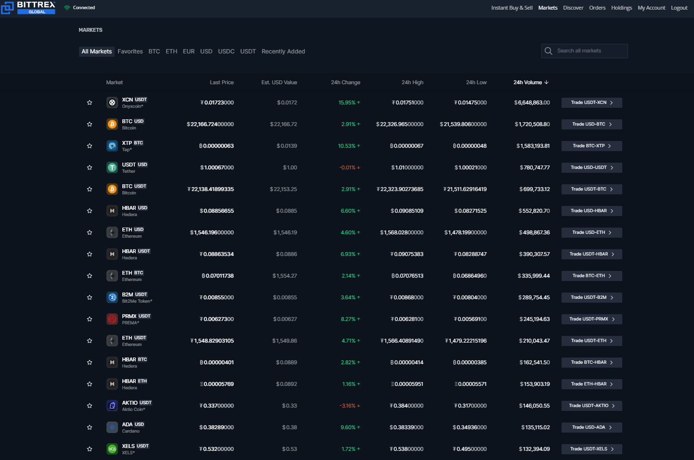The height and width of the screenshot is (460, 694).
Task: Favorite the USDT USD market star
Action: click(x=90, y=167)
